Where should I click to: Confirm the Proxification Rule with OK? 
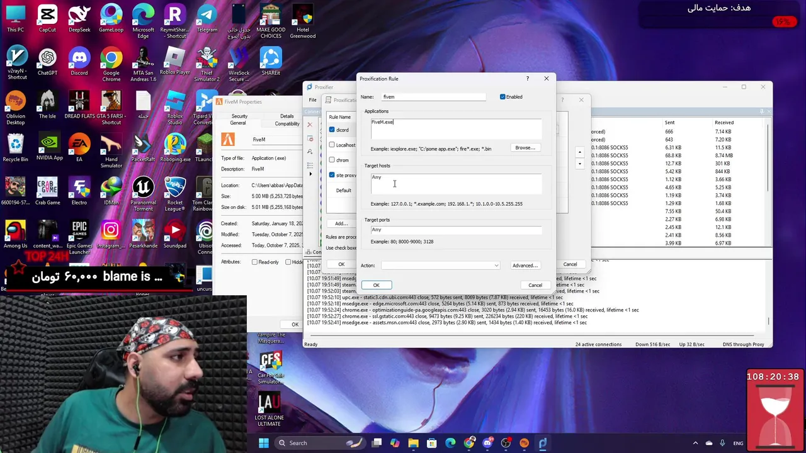(376, 285)
